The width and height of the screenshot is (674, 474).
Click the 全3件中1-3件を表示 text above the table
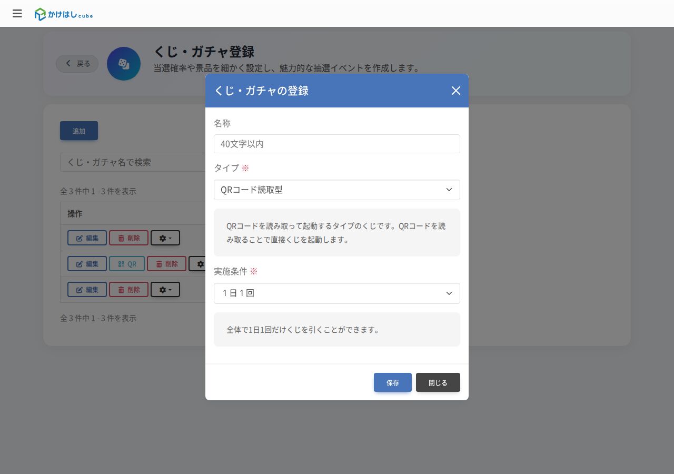(98, 191)
